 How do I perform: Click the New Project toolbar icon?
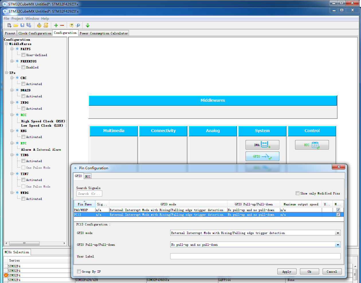9,25
